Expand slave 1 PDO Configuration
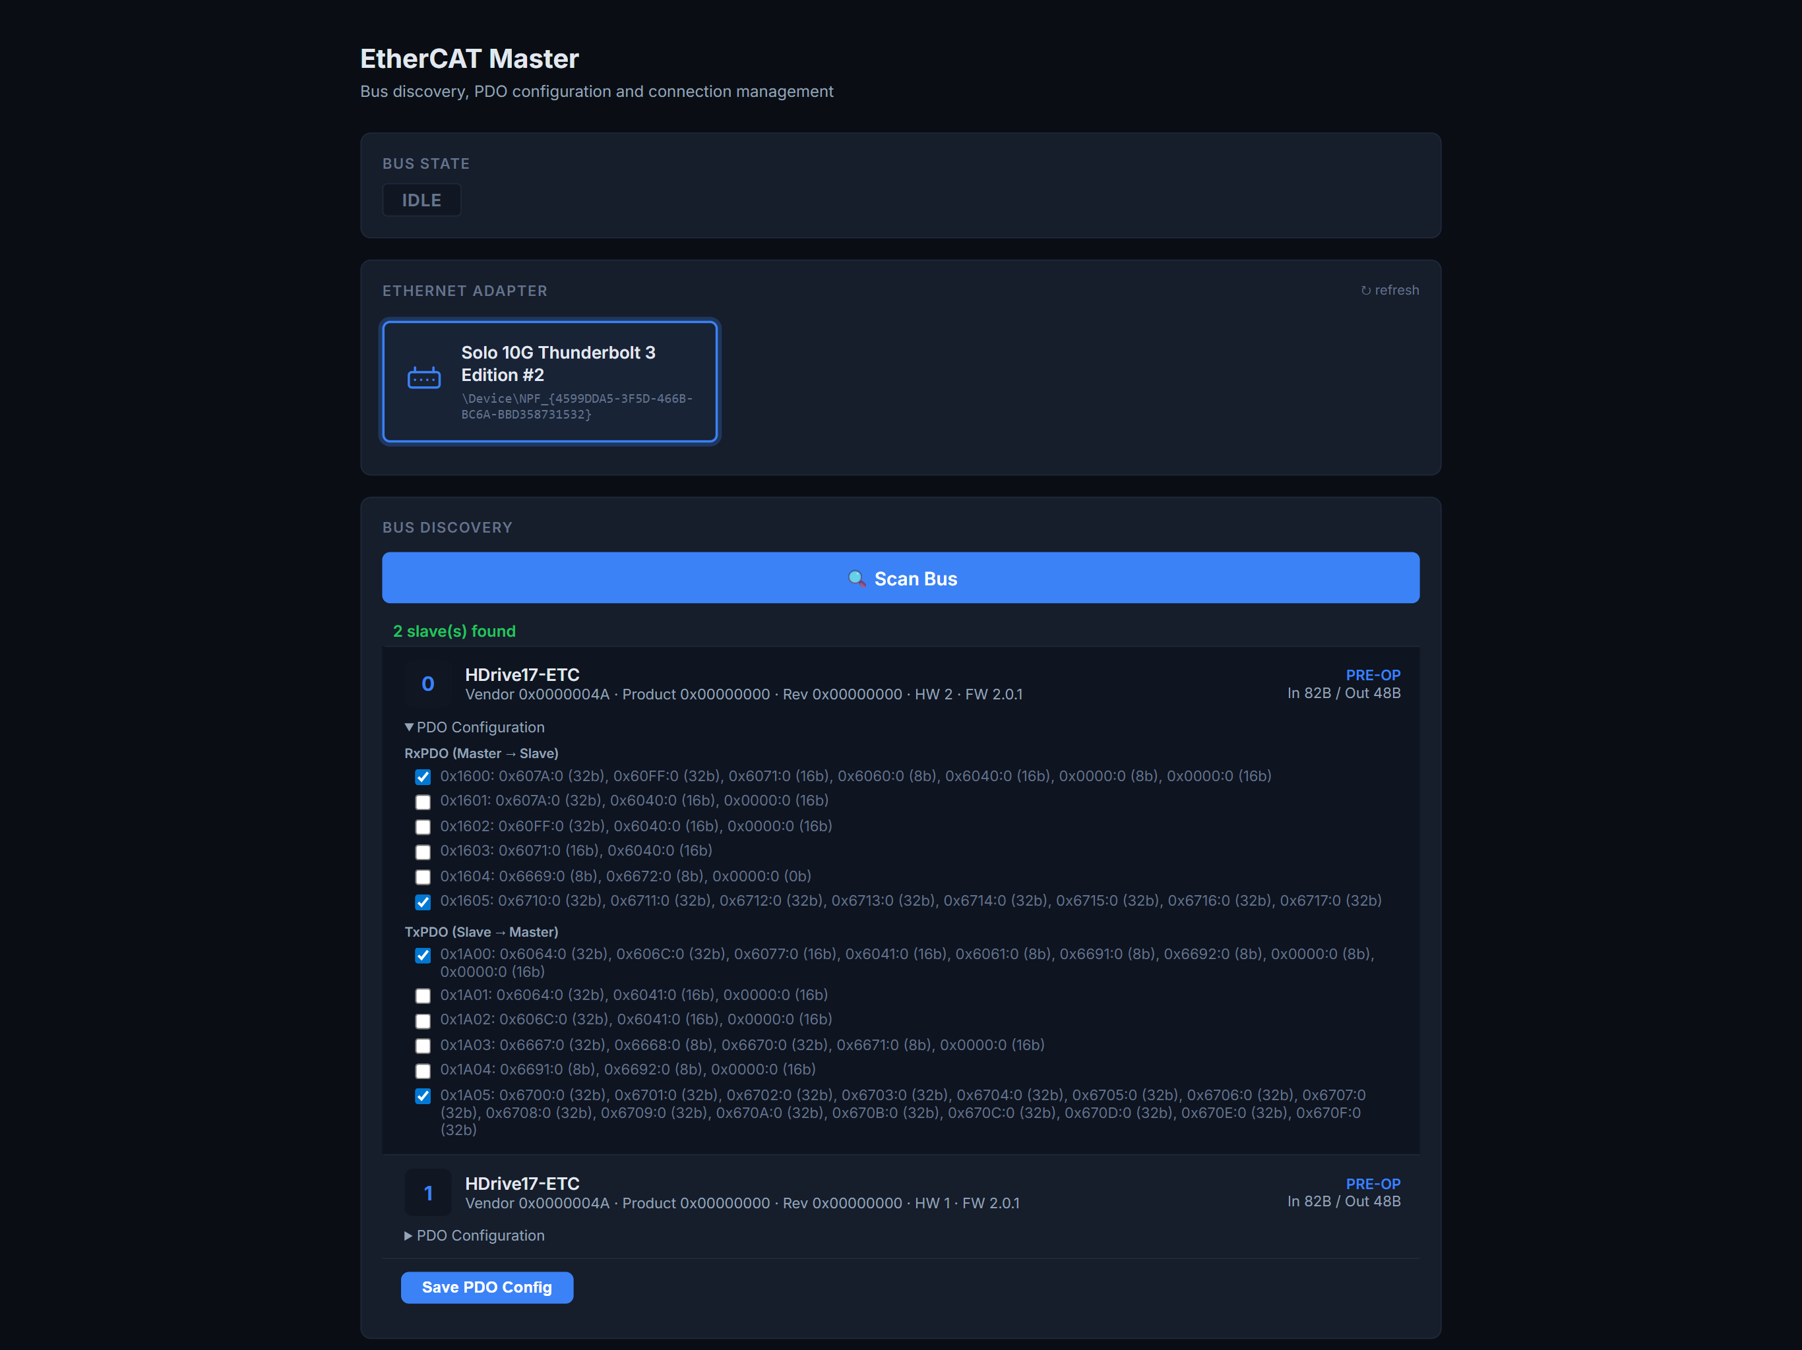 coord(475,1235)
